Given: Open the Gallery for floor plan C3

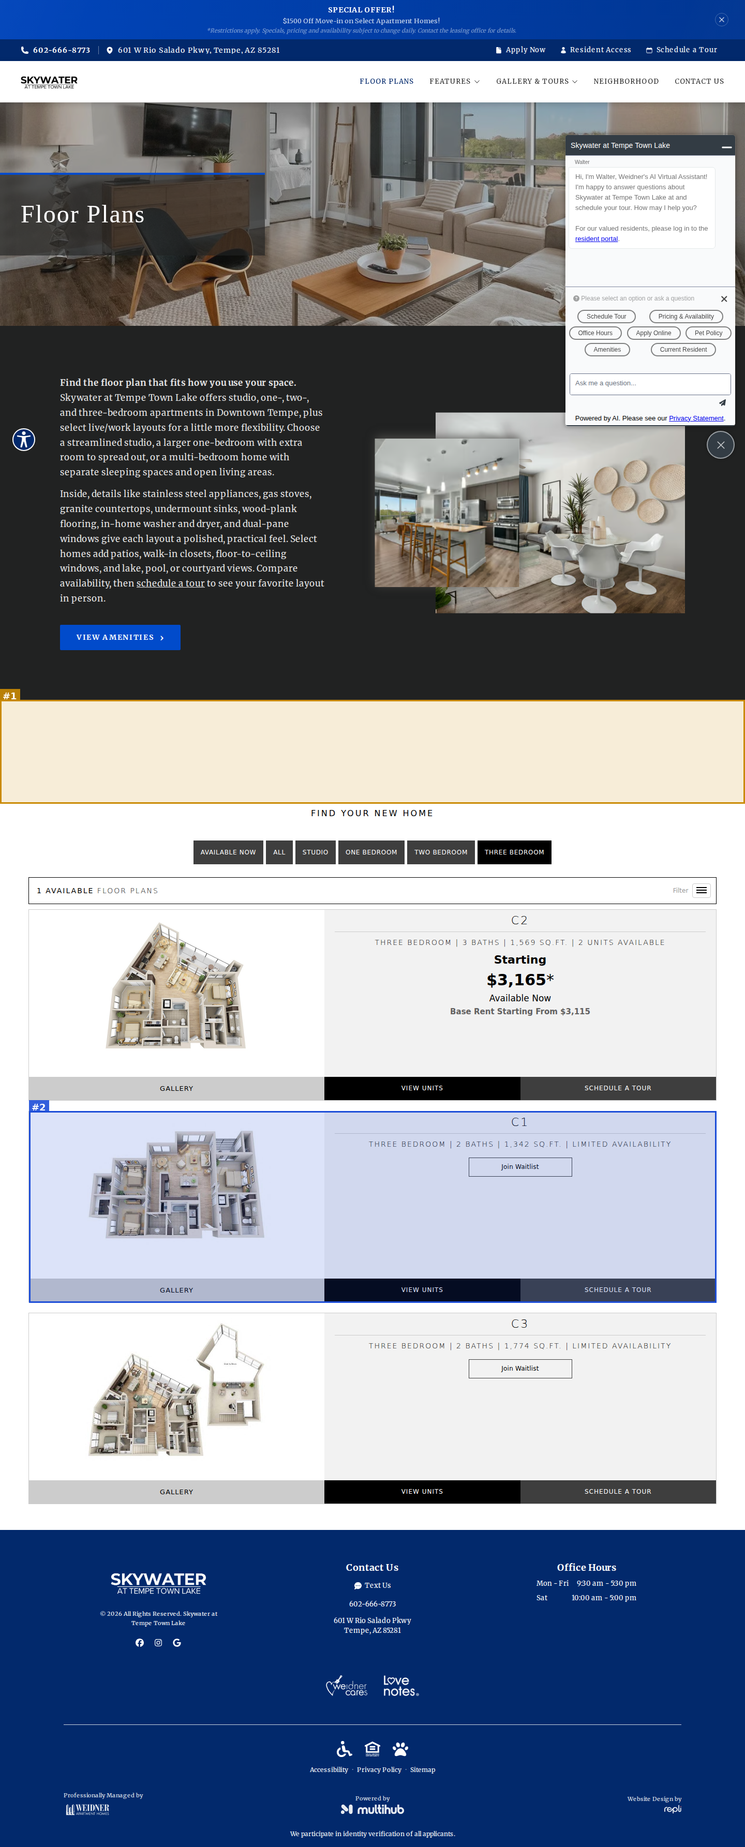Looking at the screenshot, I should [176, 1491].
